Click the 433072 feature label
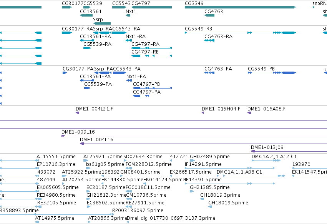The image size is (327, 224). click(46, 172)
